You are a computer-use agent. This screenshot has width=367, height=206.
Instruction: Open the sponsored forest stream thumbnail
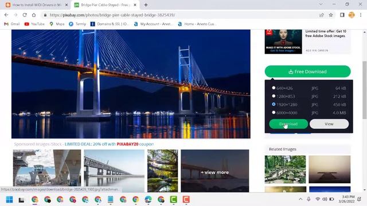pos(163,171)
